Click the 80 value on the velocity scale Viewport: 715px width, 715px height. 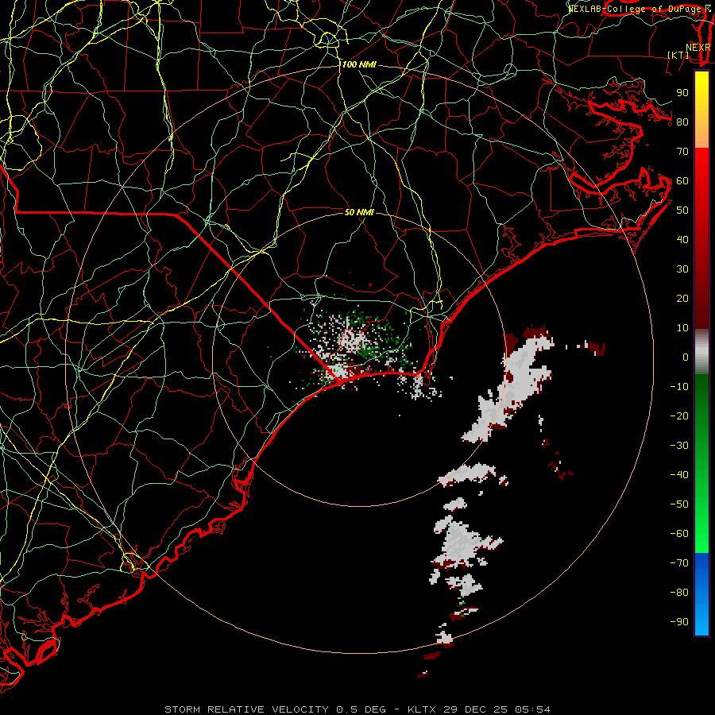coord(682,122)
